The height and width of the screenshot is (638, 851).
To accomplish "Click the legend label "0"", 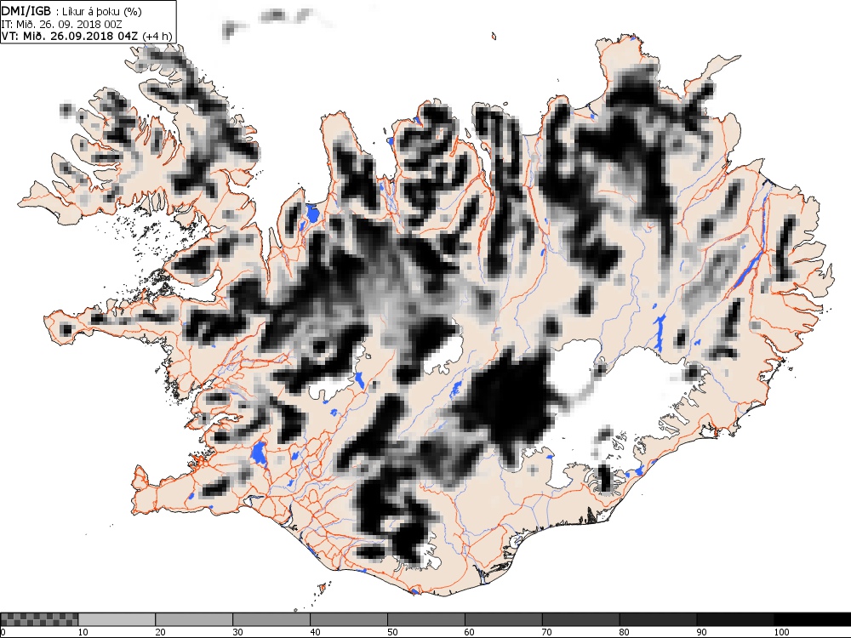I will click(x=3, y=632).
